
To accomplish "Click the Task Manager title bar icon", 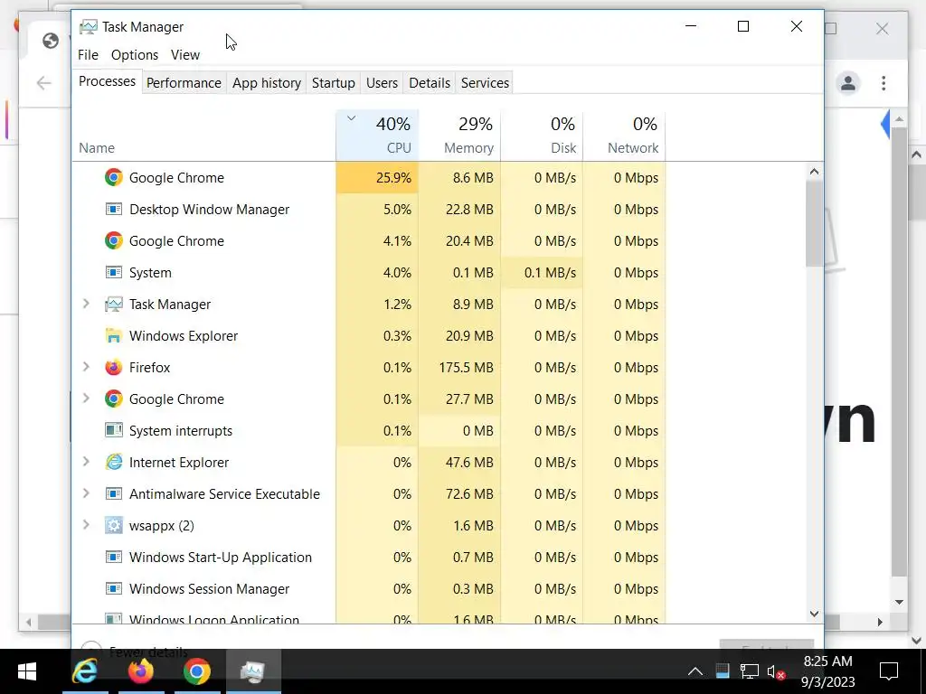I will [88, 26].
